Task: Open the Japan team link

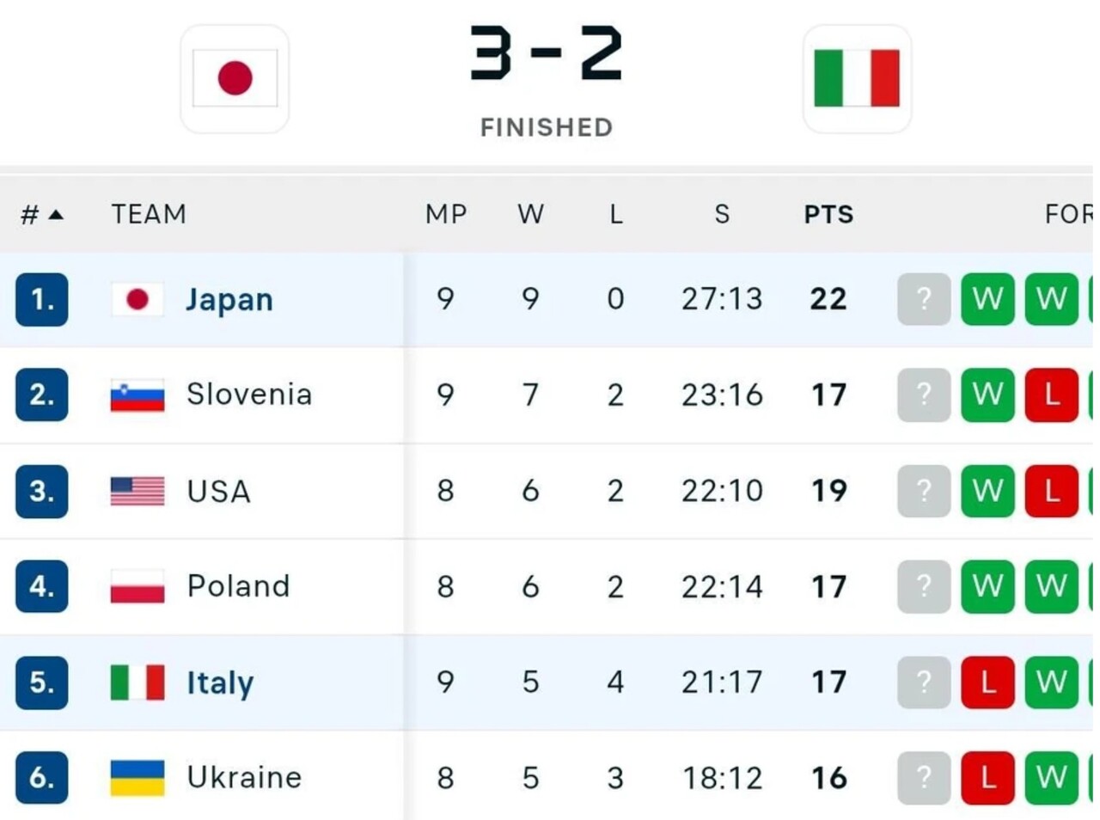Action: coord(229,299)
